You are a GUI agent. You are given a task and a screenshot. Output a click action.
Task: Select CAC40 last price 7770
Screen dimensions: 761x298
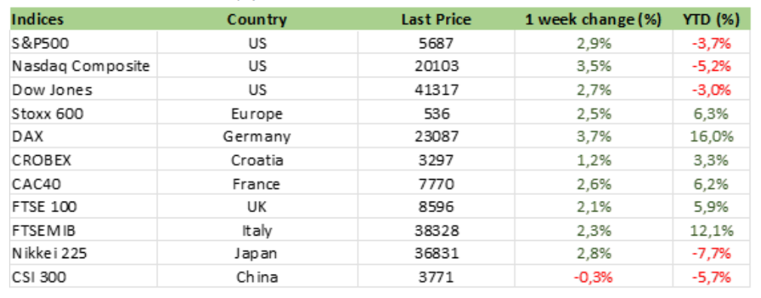[x=436, y=184]
